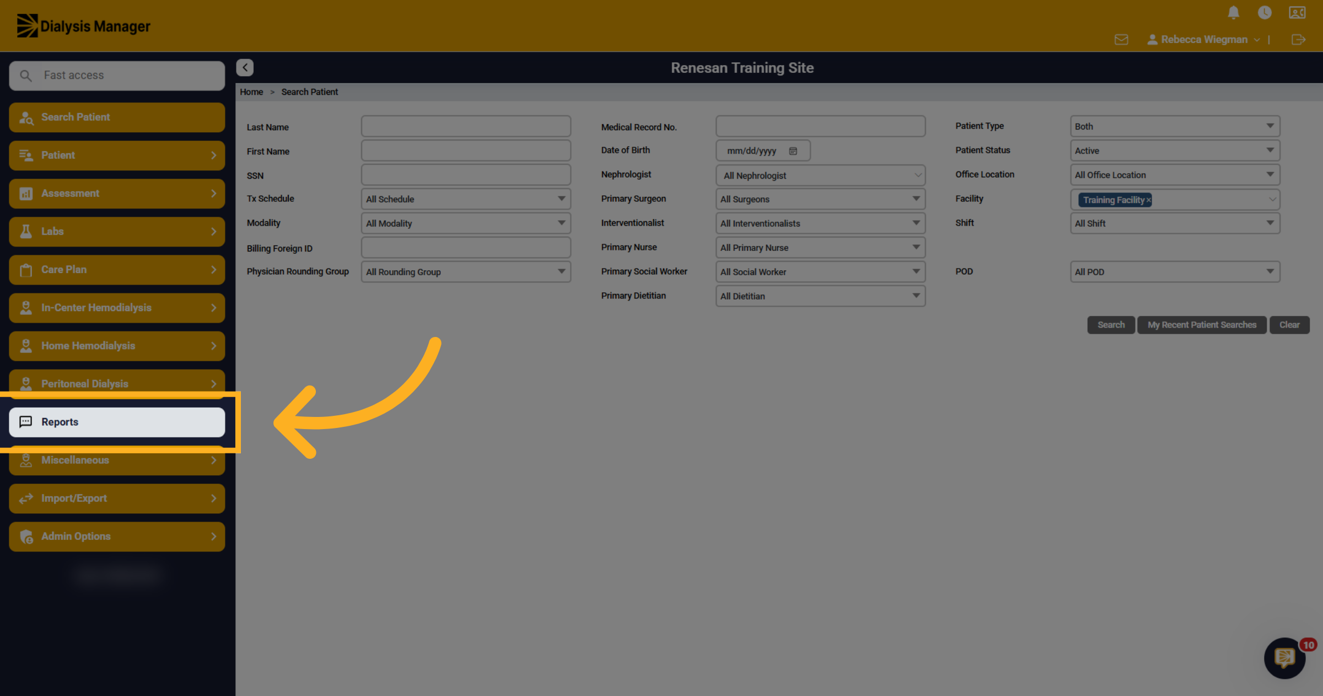Open the Office Location dropdown

tap(1175, 175)
